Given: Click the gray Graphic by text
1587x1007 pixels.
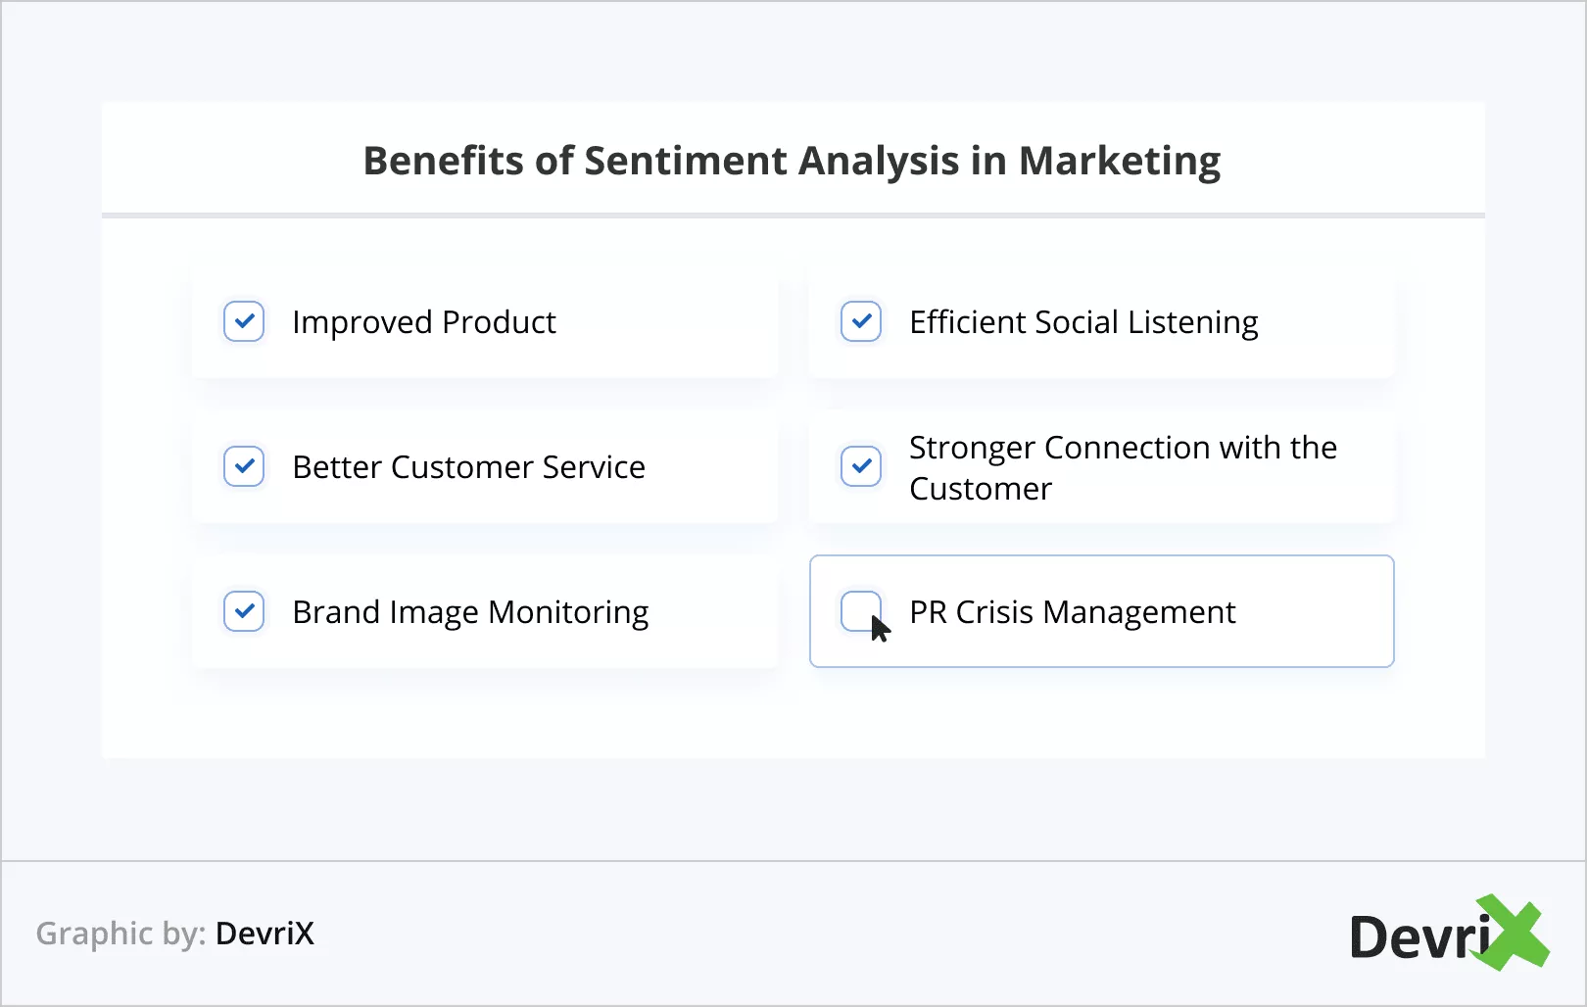Looking at the screenshot, I should click(x=120, y=934).
